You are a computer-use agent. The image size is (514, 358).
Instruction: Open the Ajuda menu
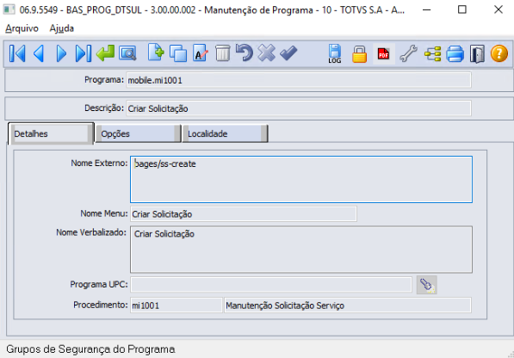pos(62,28)
